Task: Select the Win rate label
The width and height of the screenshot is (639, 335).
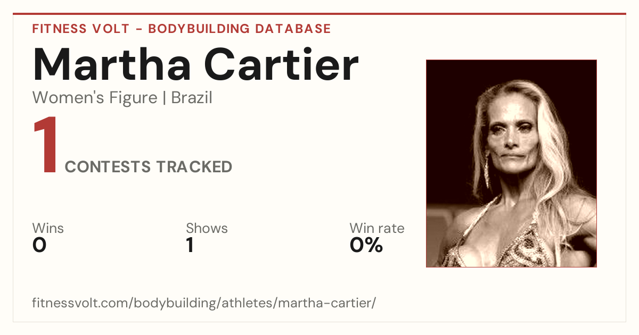Action: 377,229
